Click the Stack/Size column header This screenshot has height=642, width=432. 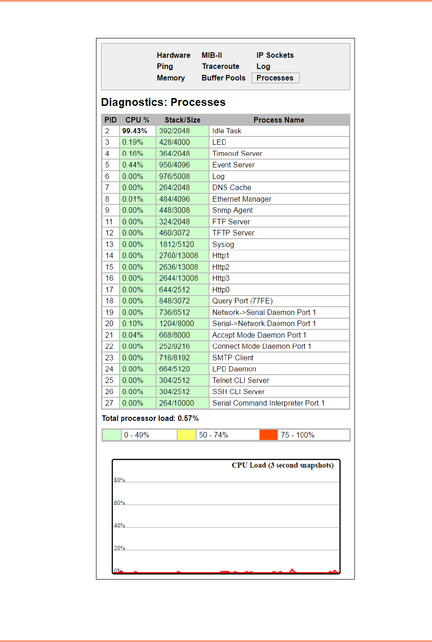coord(182,120)
